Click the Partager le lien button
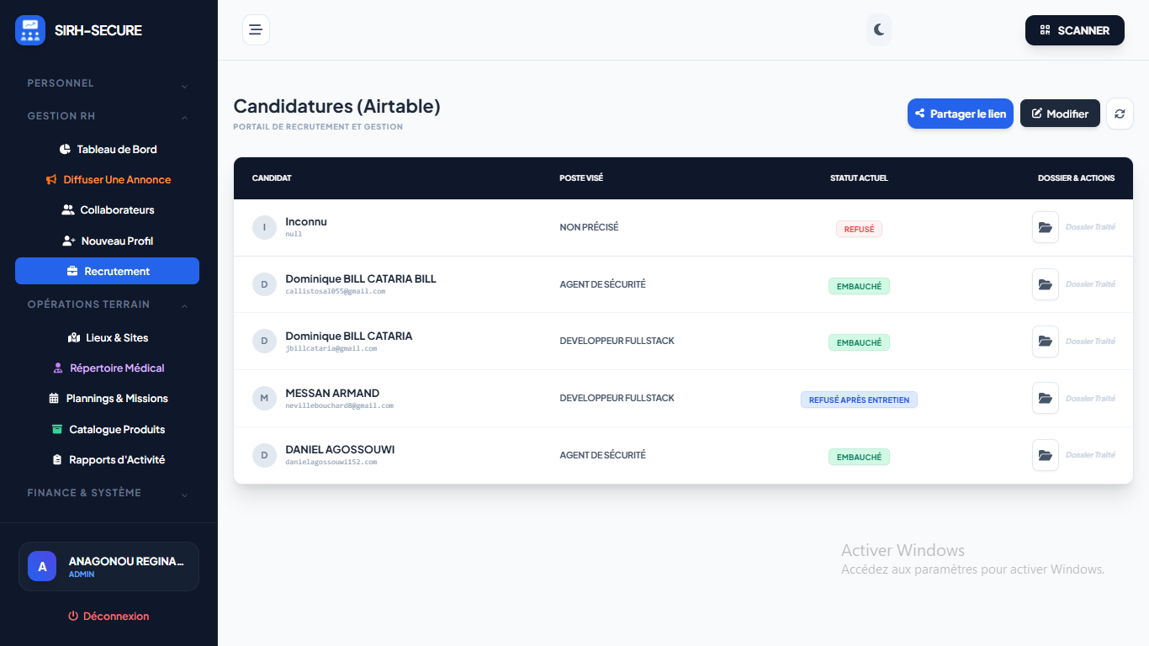Screen dimensions: 1149x646 click(x=960, y=114)
